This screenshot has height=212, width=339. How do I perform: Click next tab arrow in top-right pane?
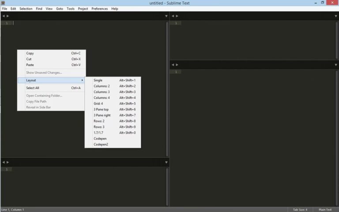pyautogui.click(x=177, y=16)
